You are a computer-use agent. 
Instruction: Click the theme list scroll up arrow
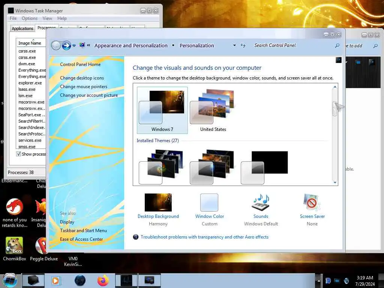tap(335, 87)
